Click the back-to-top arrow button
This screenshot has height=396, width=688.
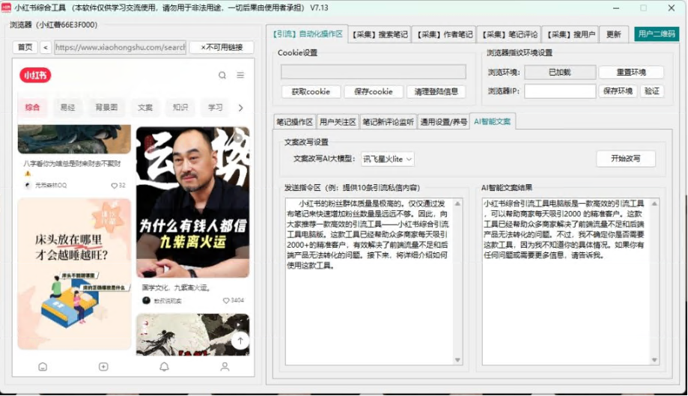pyautogui.click(x=240, y=341)
